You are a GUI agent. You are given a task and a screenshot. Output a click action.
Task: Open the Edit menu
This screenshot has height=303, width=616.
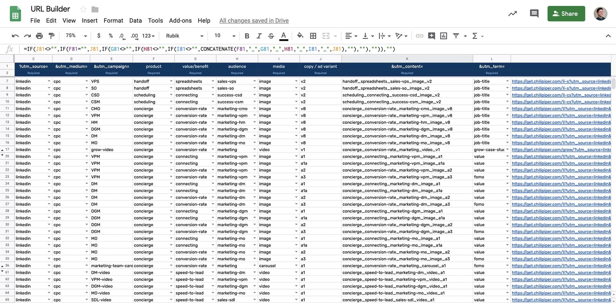tap(51, 21)
